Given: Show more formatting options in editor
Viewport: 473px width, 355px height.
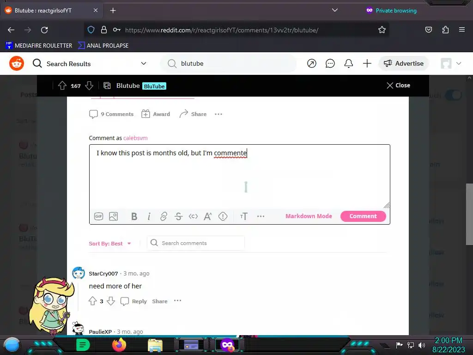Looking at the screenshot, I should tap(261, 216).
